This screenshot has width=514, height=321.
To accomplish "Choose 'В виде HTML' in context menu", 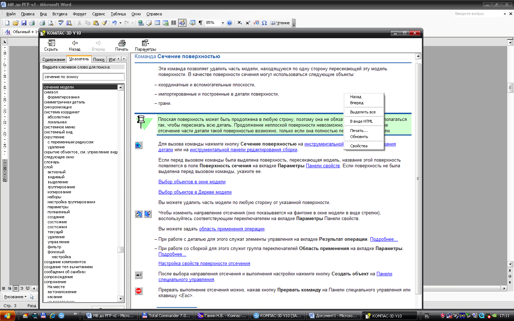I will click(364, 121).
